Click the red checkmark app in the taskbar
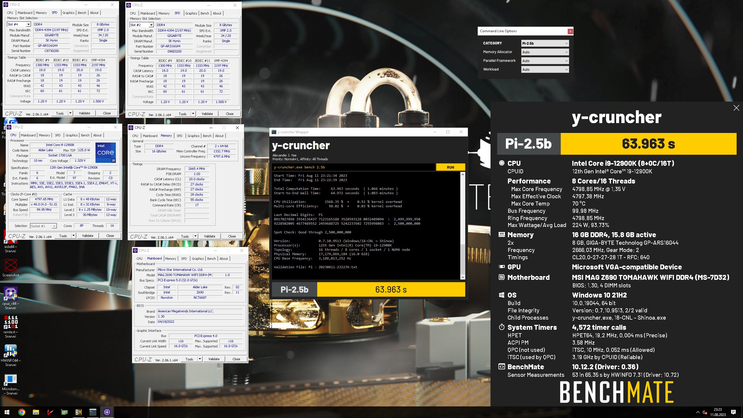 [x=50, y=412]
